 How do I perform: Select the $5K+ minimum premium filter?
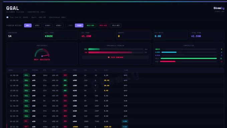pos(28,25)
